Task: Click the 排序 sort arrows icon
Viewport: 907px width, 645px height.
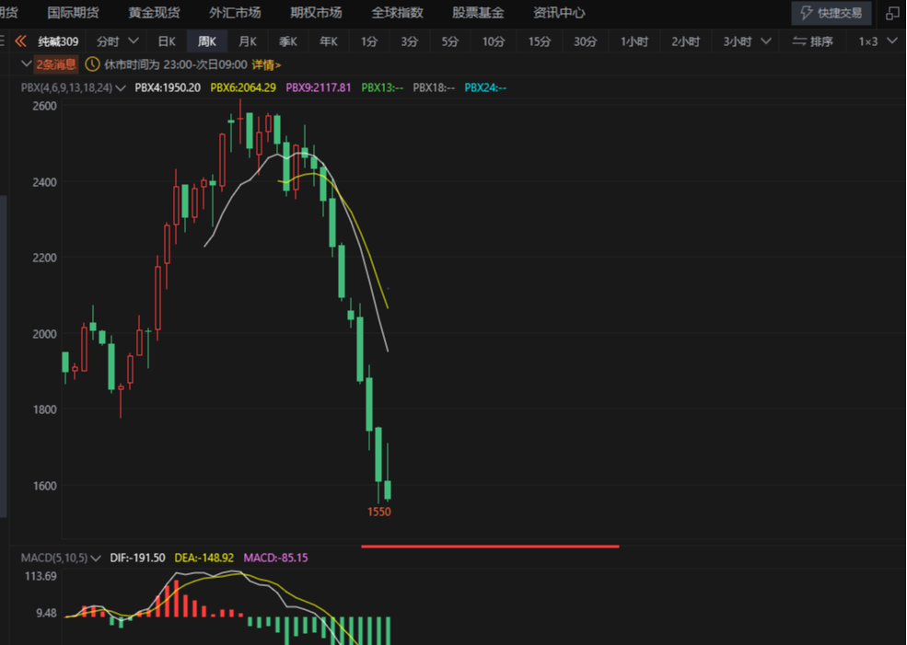Action: point(799,41)
